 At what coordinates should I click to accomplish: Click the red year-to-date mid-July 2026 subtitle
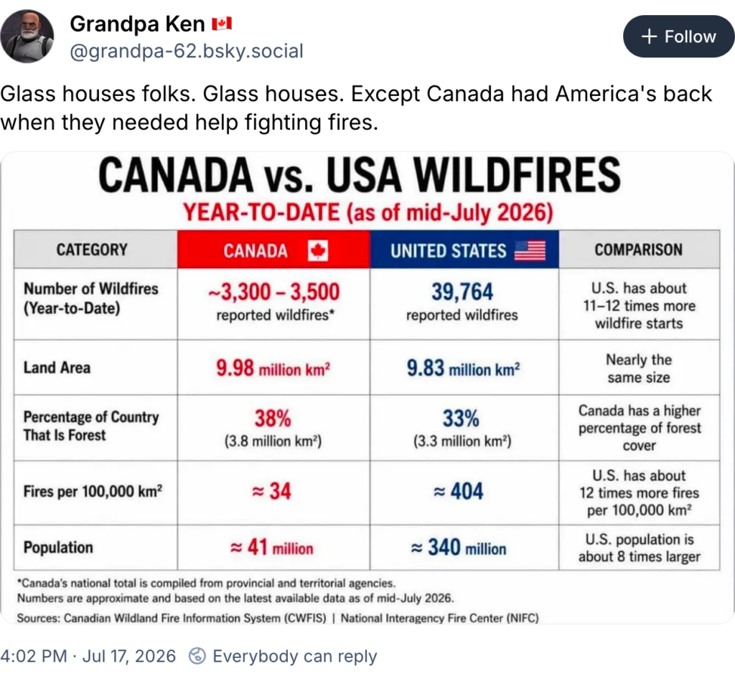pos(368,212)
